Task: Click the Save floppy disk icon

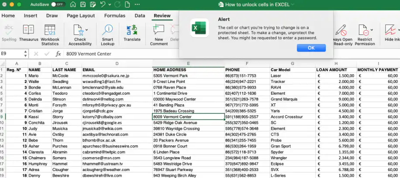Action: [83, 5]
